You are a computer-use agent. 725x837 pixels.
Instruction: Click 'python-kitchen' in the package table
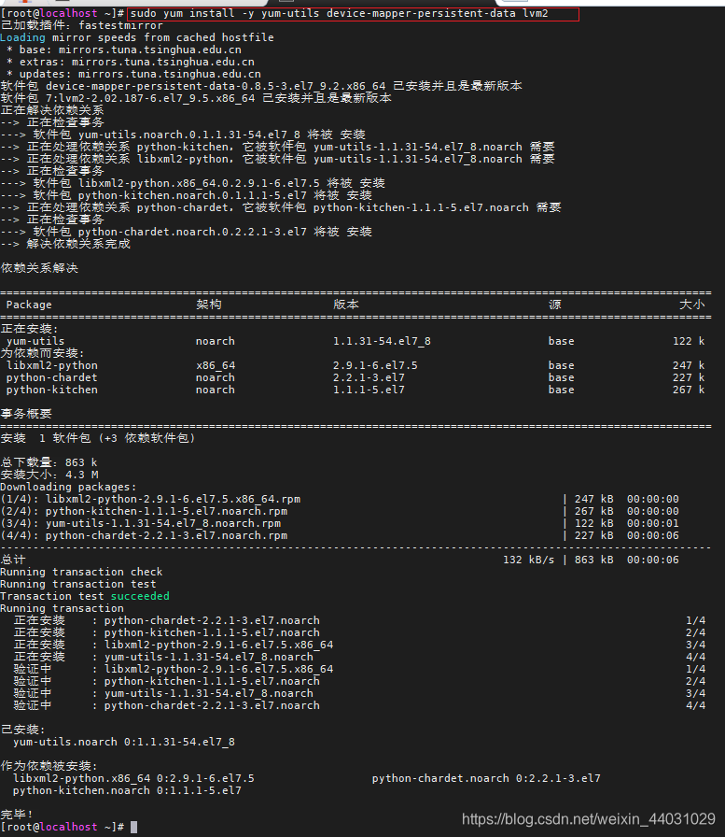[x=51, y=390]
